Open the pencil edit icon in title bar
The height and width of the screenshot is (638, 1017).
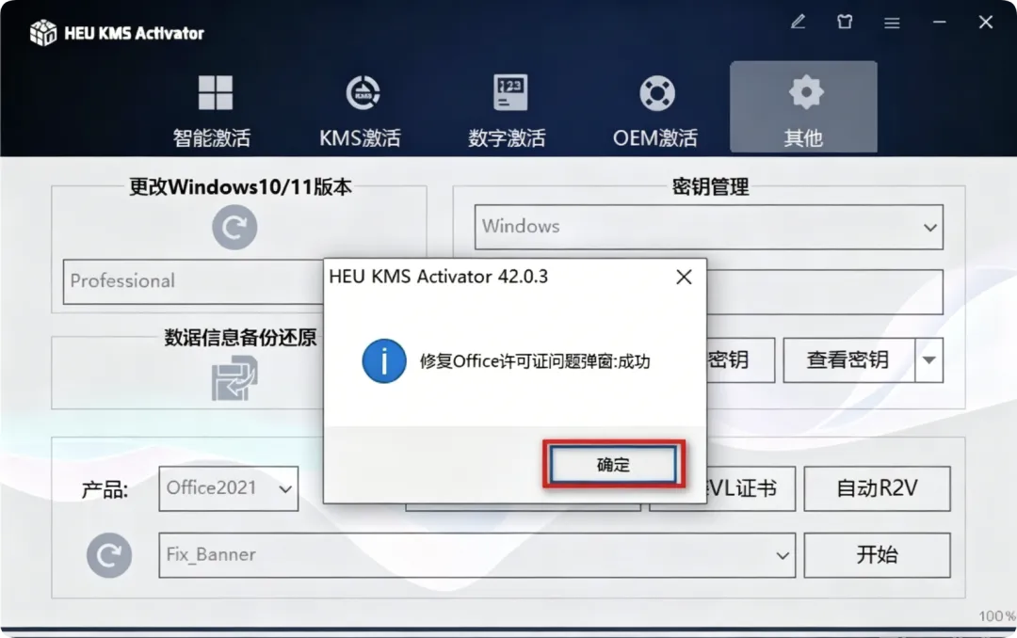798,22
